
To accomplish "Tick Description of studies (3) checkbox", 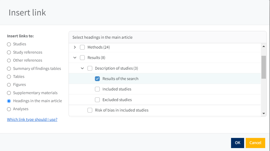I will 90,68.
